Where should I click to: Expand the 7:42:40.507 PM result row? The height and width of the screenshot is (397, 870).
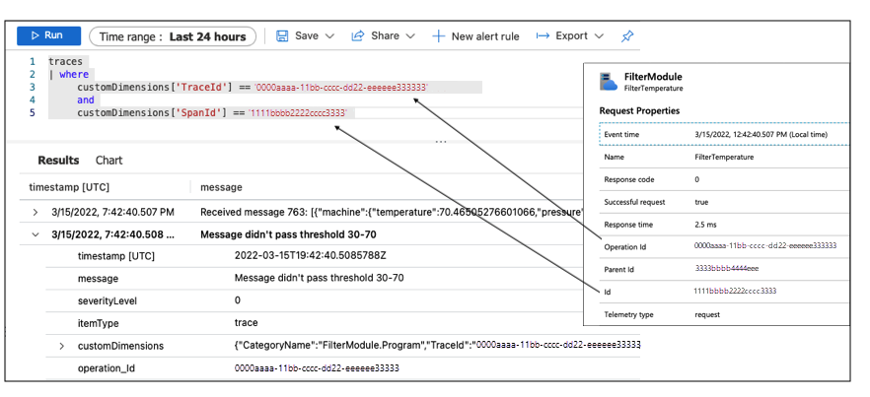[36, 212]
